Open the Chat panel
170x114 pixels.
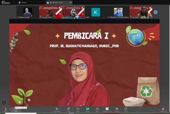(x=68, y=109)
